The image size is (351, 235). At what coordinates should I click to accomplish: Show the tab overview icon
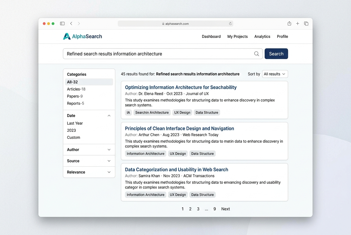coord(306,24)
